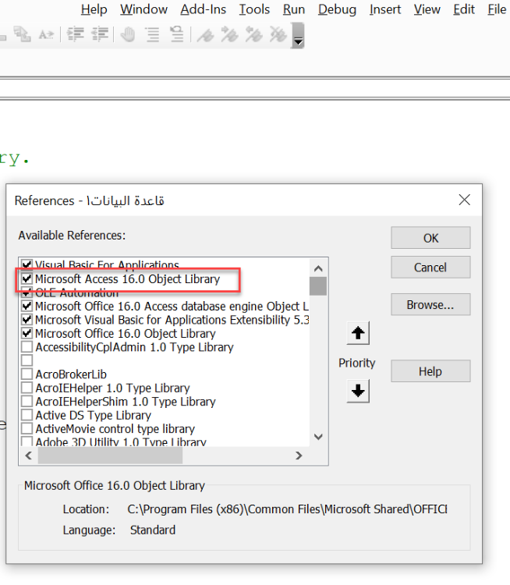Uncheck Microsoft Office 16.0 Object Library checkbox
510x585 pixels.
tap(27, 333)
